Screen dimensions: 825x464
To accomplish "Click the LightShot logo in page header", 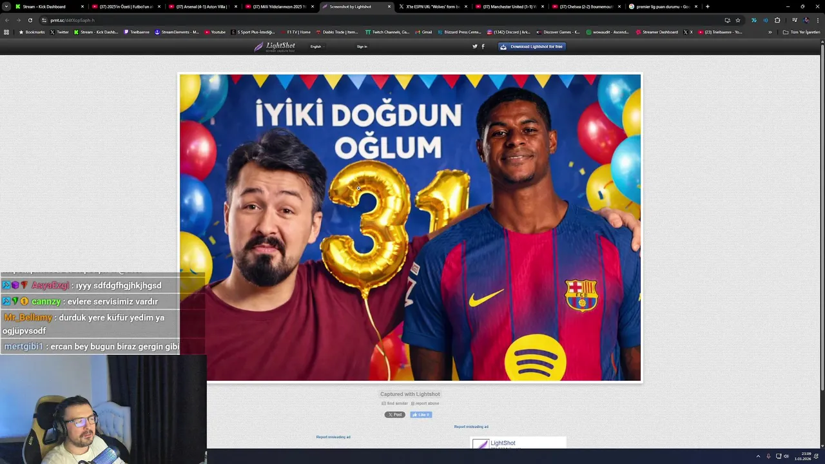I will click(275, 46).
